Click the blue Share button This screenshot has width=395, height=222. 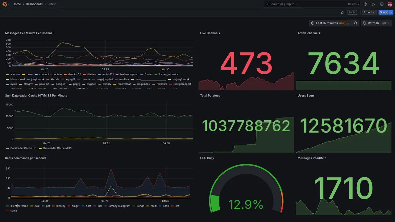384,12
